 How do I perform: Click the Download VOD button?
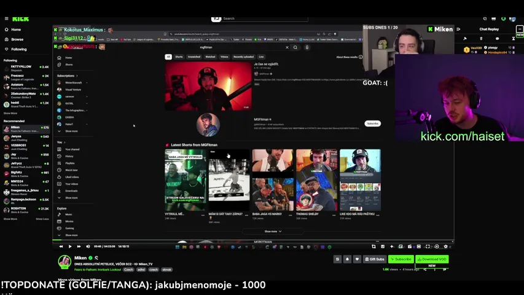432,259
